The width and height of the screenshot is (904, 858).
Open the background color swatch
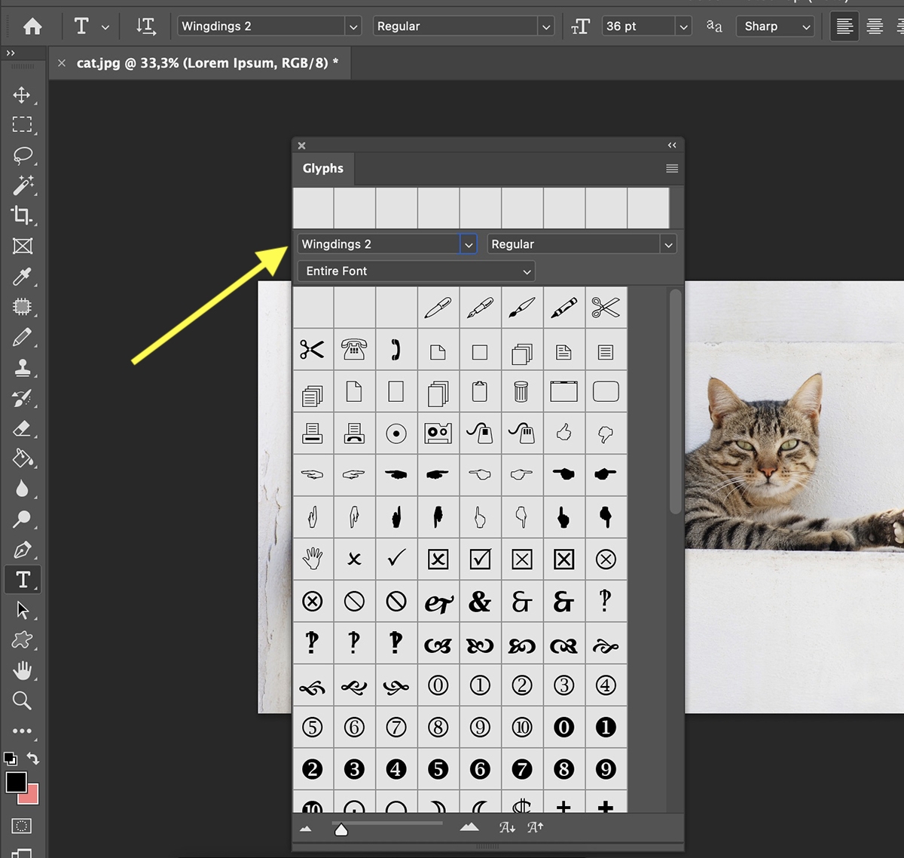pyautogui.click(x=31, y=797)
